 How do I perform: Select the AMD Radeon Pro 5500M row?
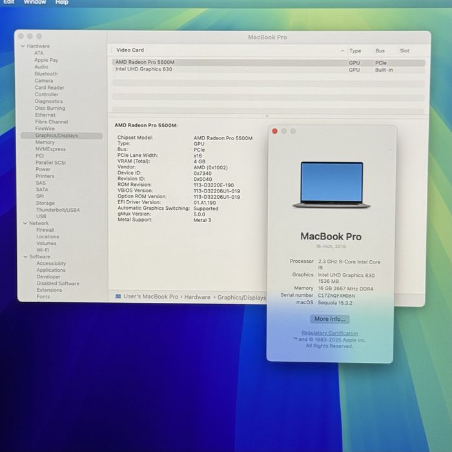pos(269,63)
